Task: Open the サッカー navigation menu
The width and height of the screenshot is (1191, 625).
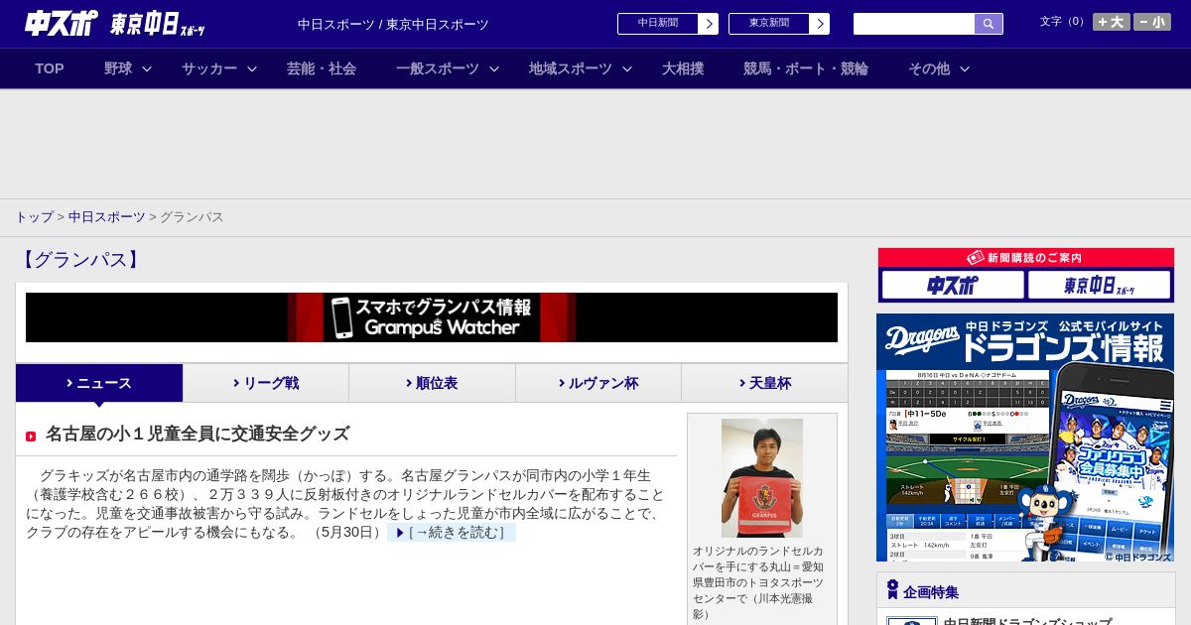Action: point(209,68)
